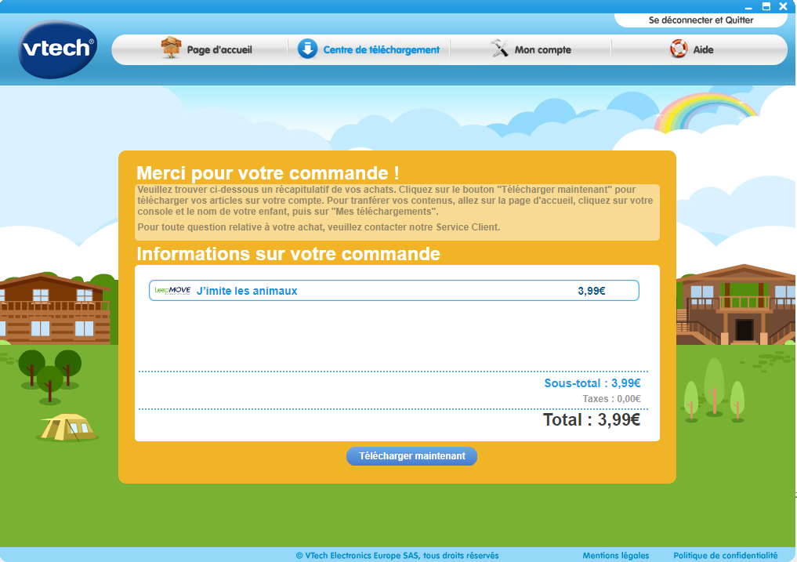797x562 pixels.
Task: Click the LeapMove logo in order row
Action: (172, 291)
